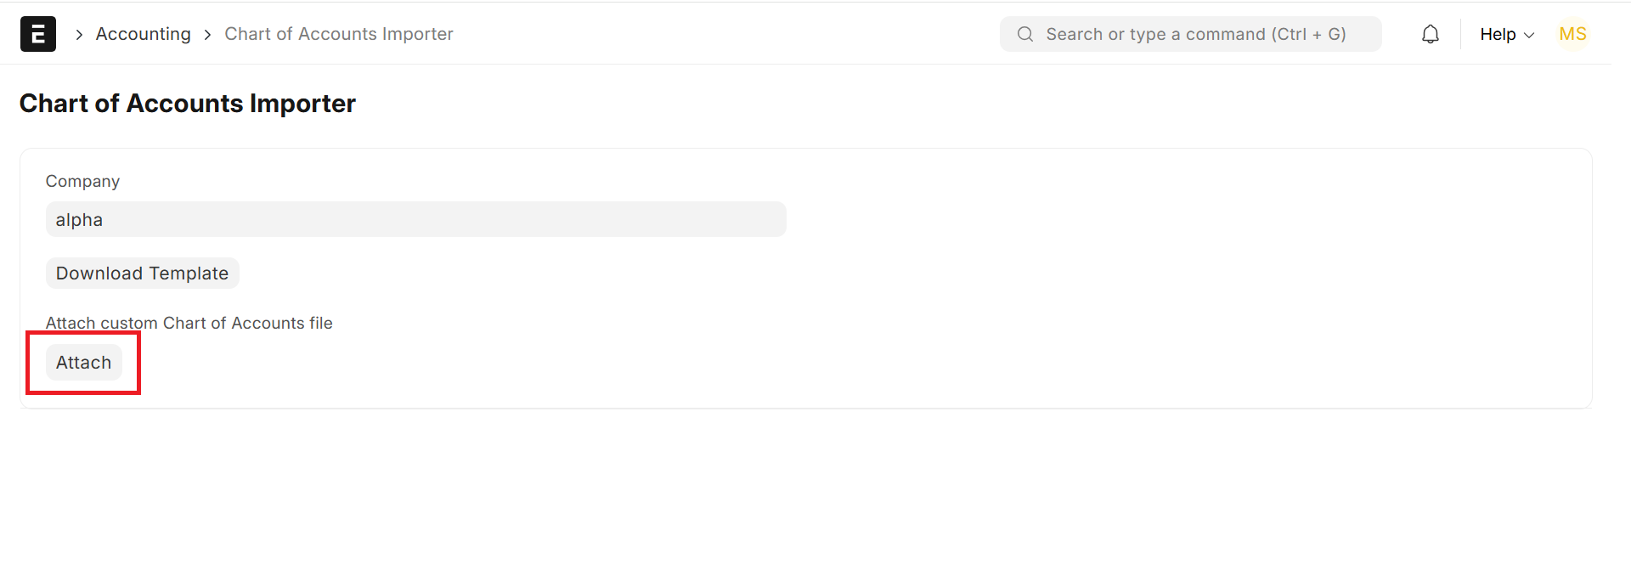1631x564 pixels.
Task: Focus the search or type a command box
Action: (x=1195, y=34)
